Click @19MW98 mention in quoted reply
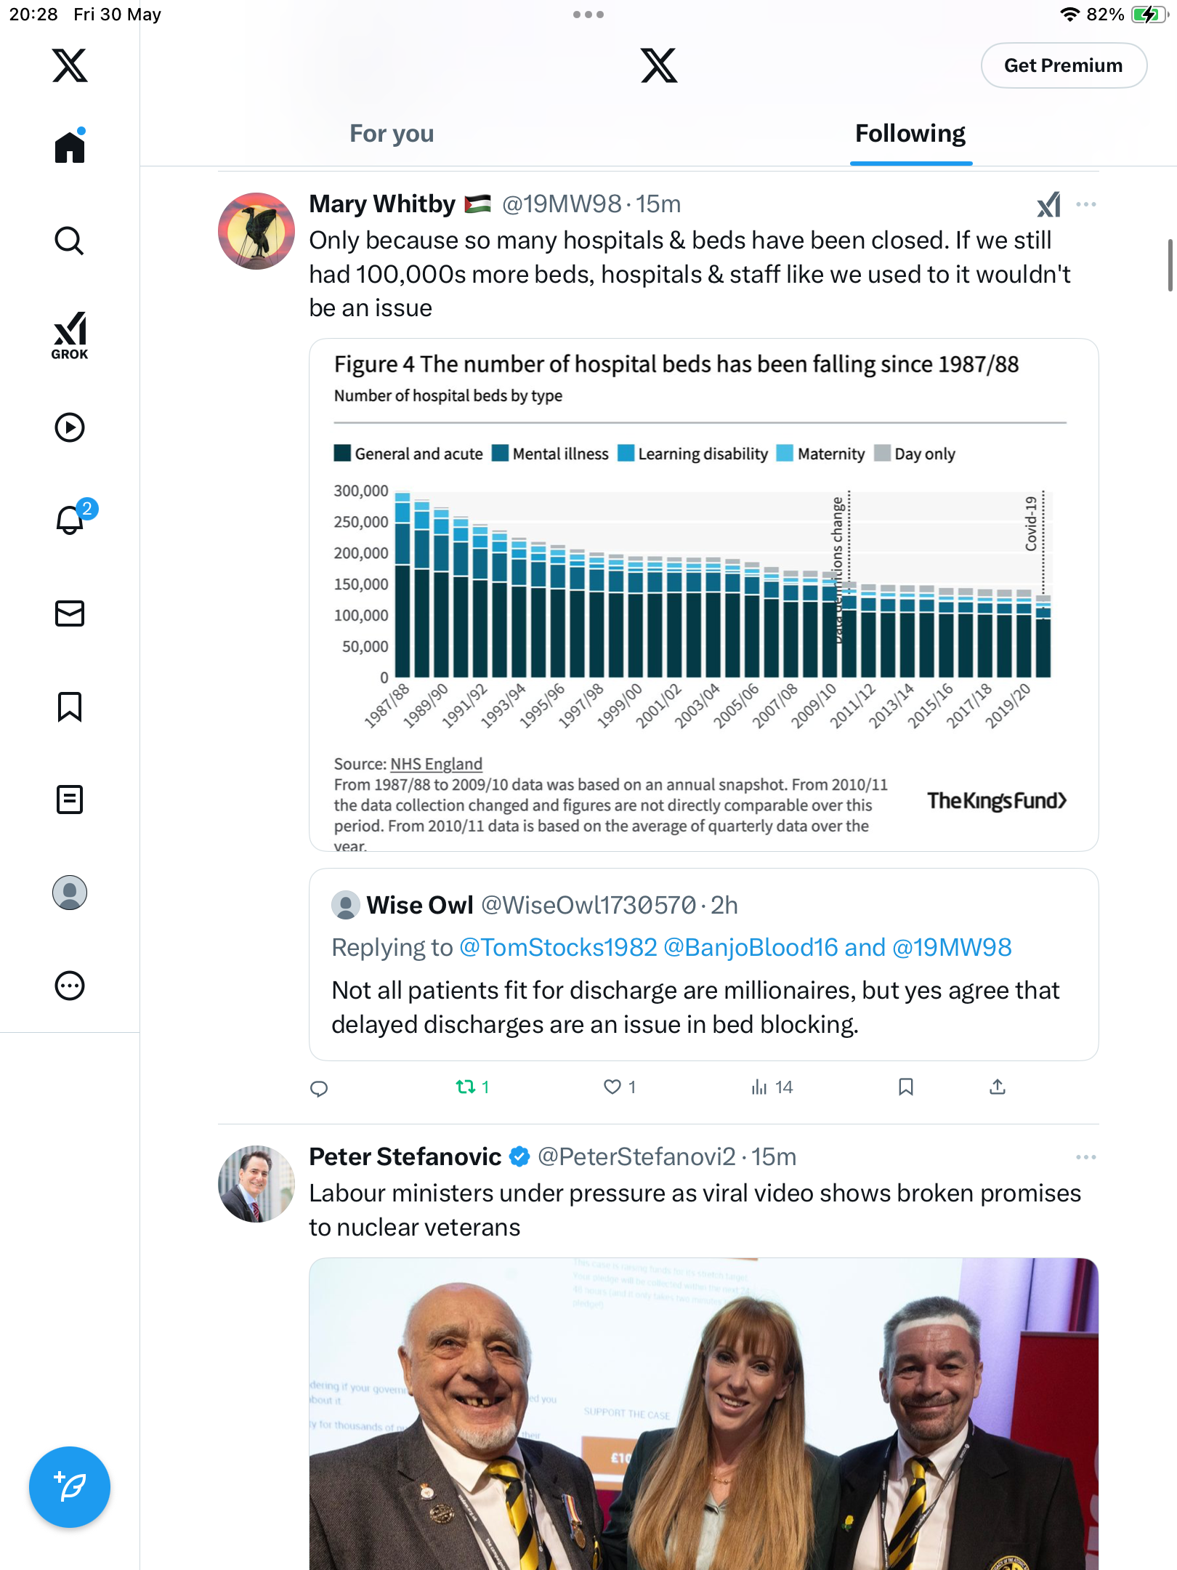 coord(952,947)
